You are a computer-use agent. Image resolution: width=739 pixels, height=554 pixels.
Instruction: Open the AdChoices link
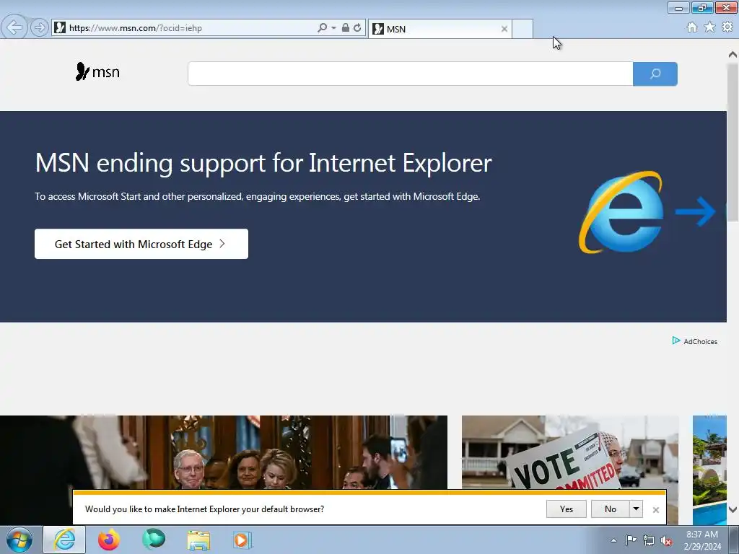coord(695,341)
